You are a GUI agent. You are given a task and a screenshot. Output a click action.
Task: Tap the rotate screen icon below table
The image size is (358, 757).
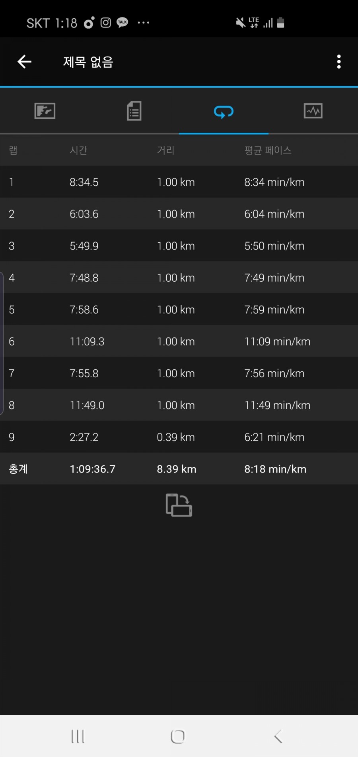(179, 505)
